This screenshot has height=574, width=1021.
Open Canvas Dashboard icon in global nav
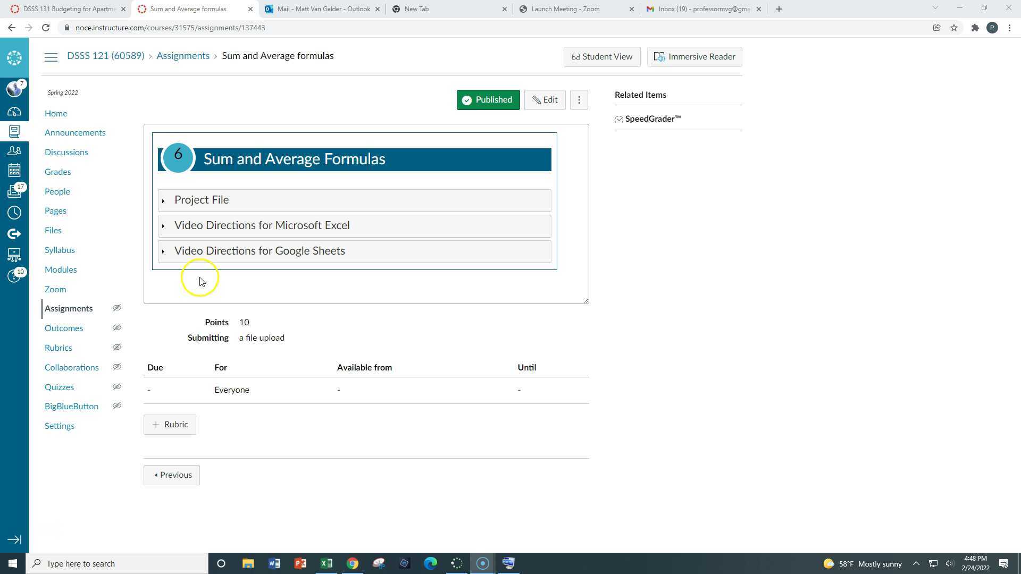pos(14,112)
